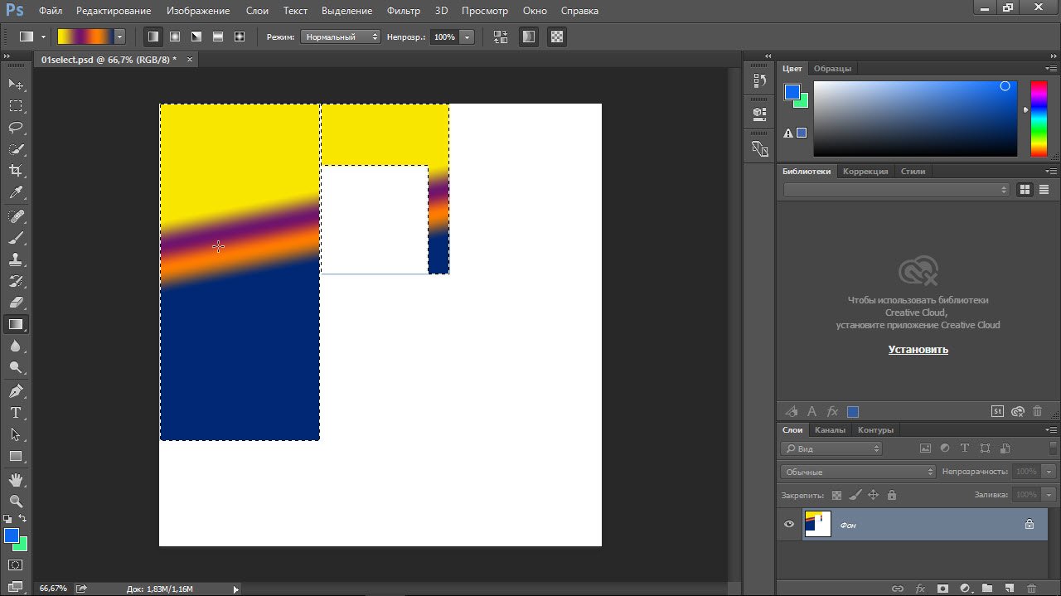Expand the gradient picker arrow

tap(120, 36)
